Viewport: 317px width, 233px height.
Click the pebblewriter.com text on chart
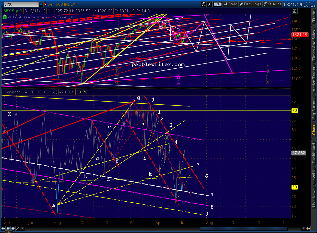[x=158, y=65]
